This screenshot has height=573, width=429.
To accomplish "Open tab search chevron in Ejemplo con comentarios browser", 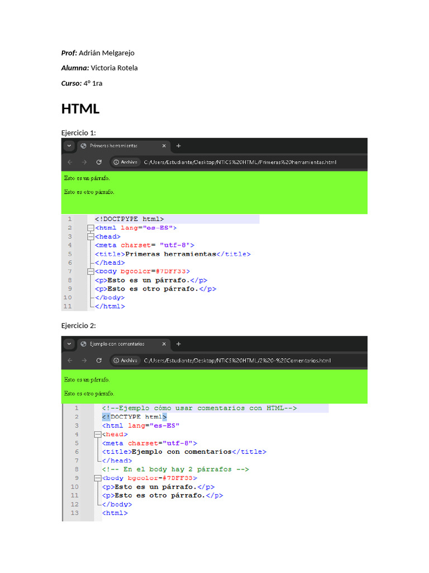I will point(69,344).
